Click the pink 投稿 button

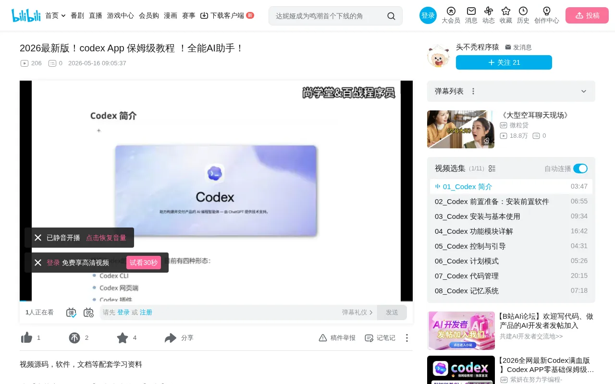(587, 15)
